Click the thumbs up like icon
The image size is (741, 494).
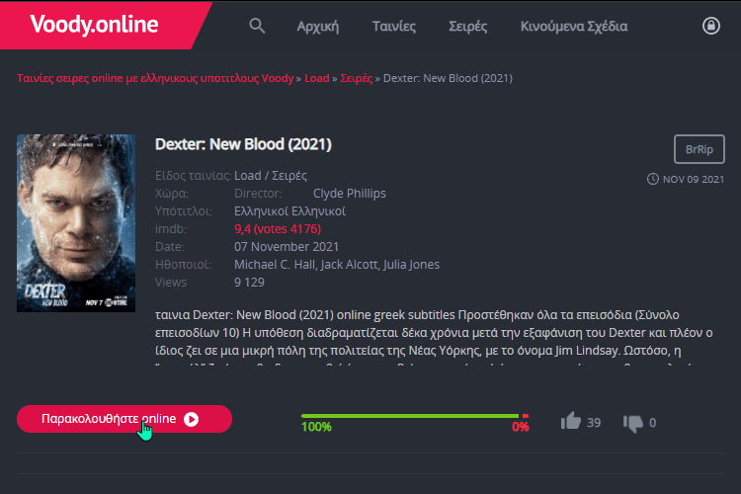(x=570, y=420)
